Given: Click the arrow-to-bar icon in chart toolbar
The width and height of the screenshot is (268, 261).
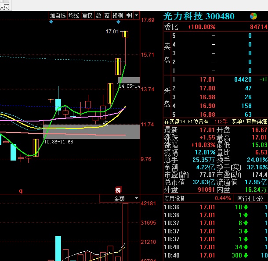Looking at the screenshot, I should (x=129, y=15).
